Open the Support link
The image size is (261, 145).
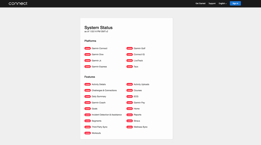(212, 3)
